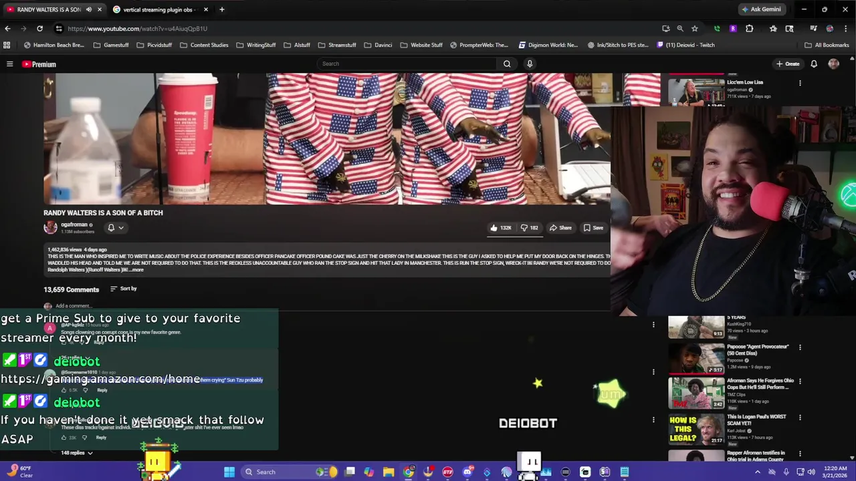Viewport: 856px width, 481px height.
Task: Open the ogafroman channel avatar
Action: [x=50, y=227]
